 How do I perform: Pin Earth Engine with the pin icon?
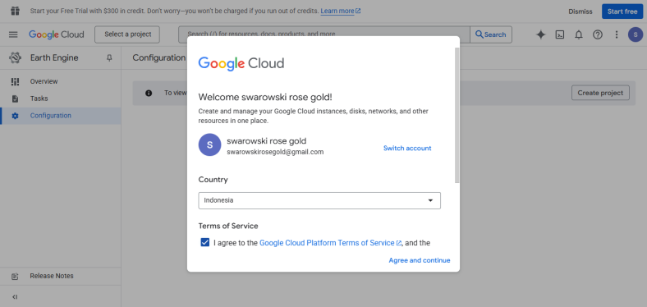click(x=109, y=57)
